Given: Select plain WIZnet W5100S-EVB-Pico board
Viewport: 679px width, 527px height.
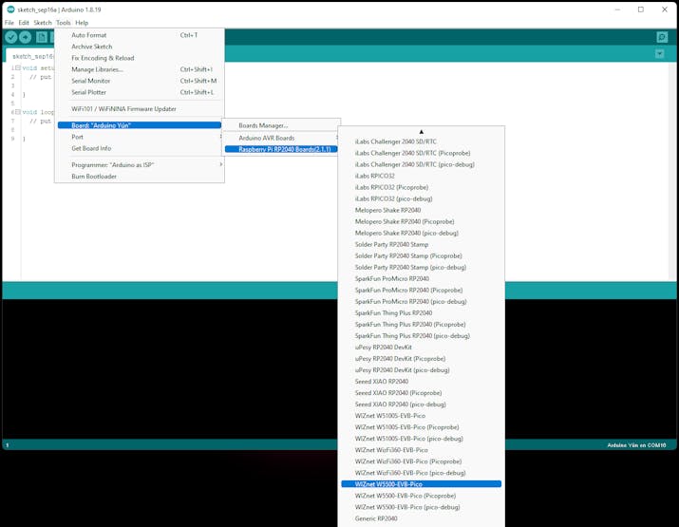Looking at the screenshot, I should 421,416.
